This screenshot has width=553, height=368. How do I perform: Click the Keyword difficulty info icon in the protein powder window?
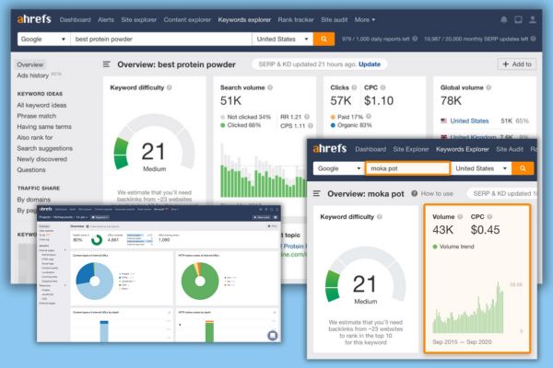pyautogui.click(x=170, y=87)
